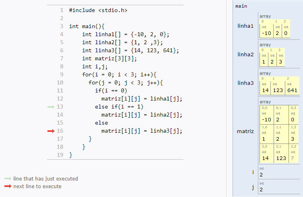Click the value 641 in the linha3 array
This screenshot has width=303, height=197.
pyautogui.click(x=292, y=90)
